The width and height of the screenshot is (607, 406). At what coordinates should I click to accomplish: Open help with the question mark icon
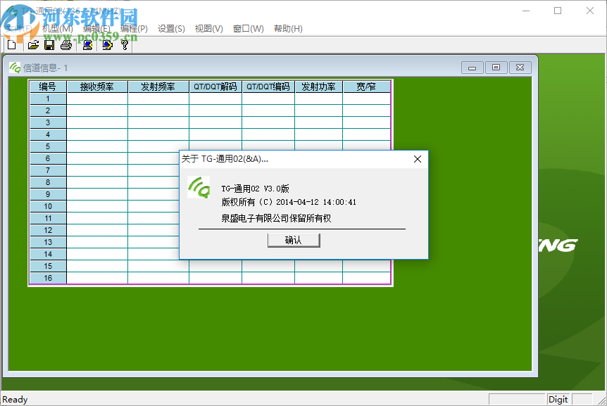tap(124, 45)
